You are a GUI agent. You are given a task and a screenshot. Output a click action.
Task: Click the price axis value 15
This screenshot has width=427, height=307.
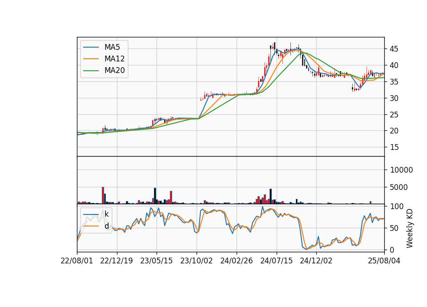click(x=394, y=147)
